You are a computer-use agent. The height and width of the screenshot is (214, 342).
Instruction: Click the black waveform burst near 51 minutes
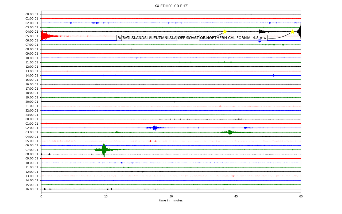[263, 32]
